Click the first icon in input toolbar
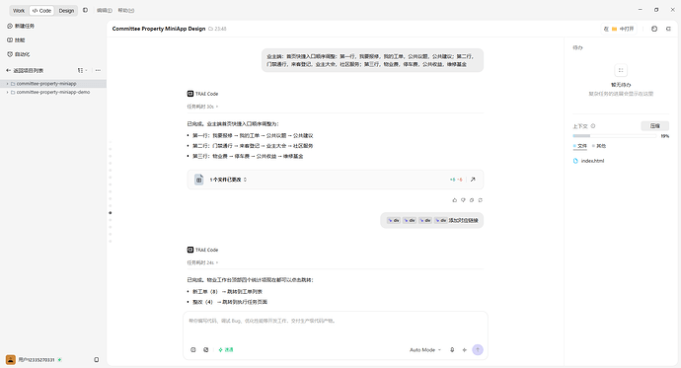 coord(193,350)
